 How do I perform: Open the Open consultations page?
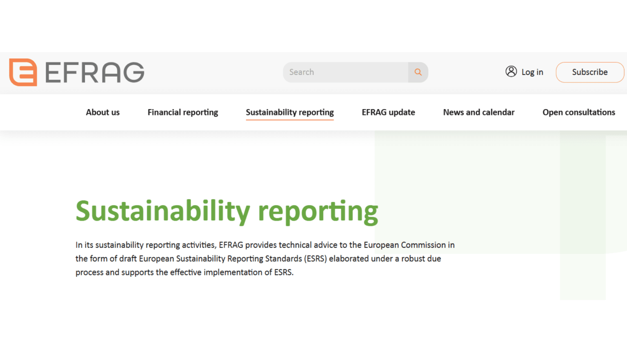point(578,112)
